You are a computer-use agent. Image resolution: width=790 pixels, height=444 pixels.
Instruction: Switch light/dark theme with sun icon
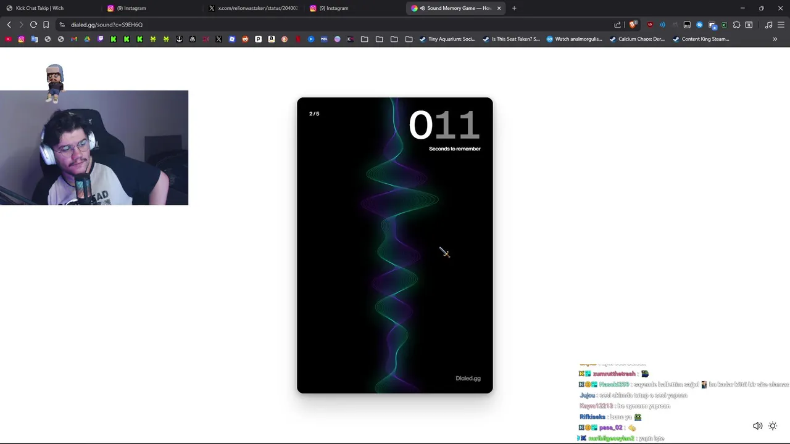pos(773,426)
